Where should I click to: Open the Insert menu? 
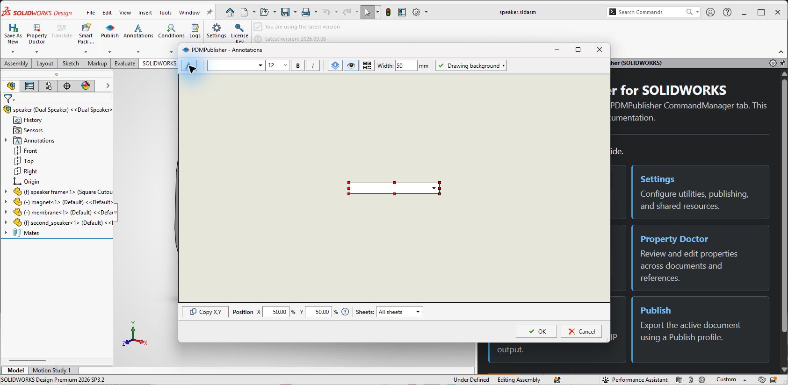pyautogui.click(x=145, y=13)
